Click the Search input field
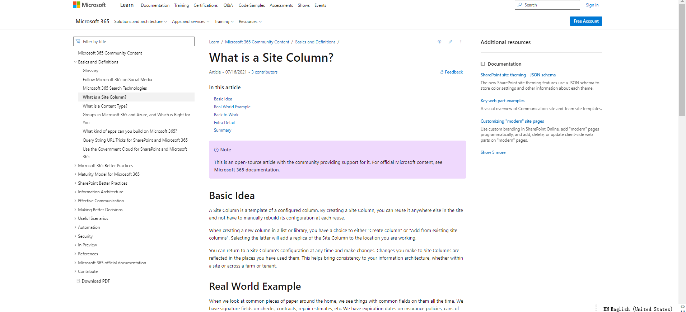Image resolution: width=686 pixels, height=312 pixels. pyautogui.click(x=547, y=5)
